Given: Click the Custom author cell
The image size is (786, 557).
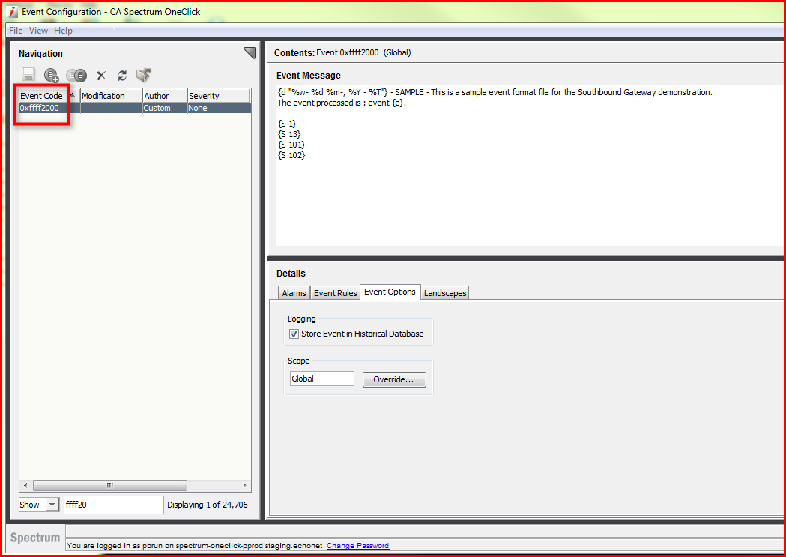Looking at the screenshot, I should coord(164,108).
